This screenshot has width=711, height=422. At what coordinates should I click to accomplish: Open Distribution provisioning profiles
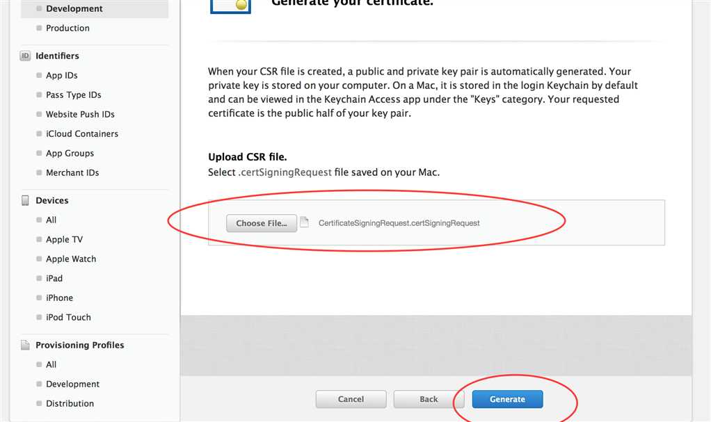(x=70, y=403)
